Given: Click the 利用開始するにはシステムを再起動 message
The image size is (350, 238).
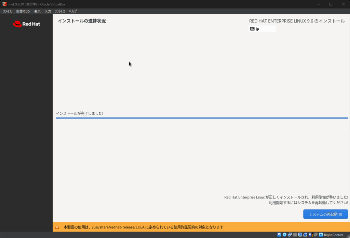Looking at the screenshot, I should [308, 203].
